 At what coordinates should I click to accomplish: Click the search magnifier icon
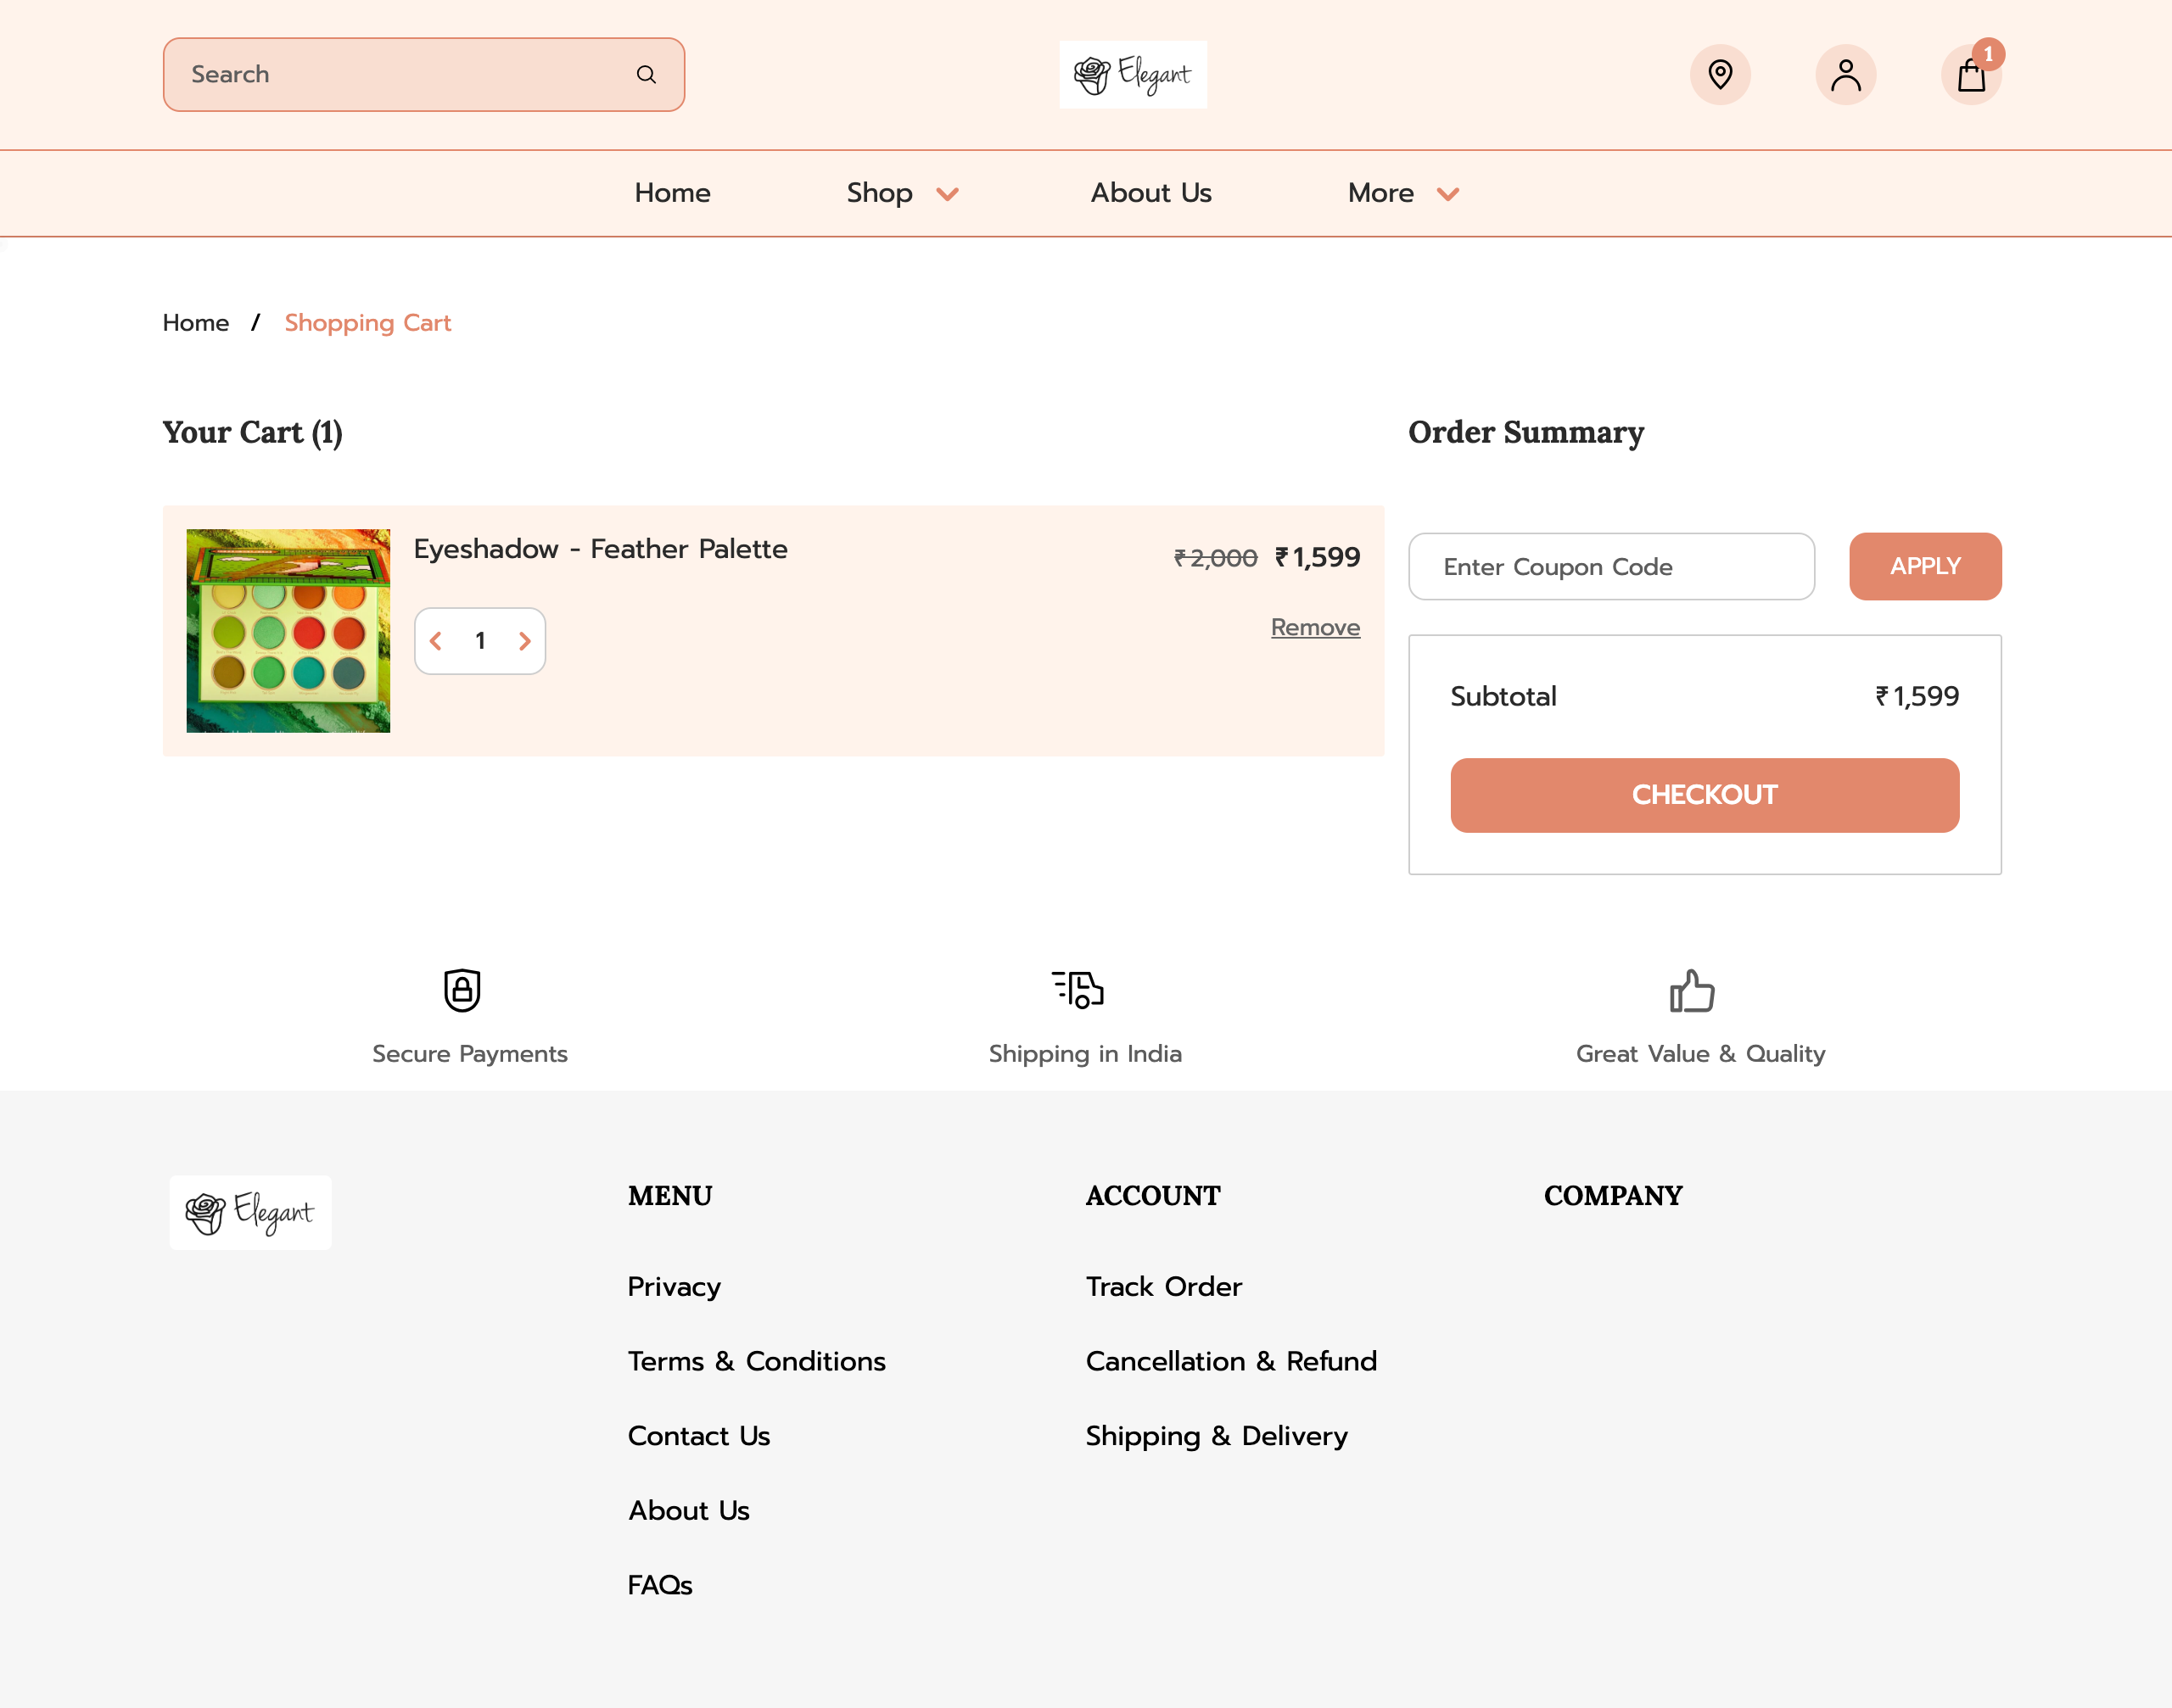pyautogui.click(x=647, y=75)
